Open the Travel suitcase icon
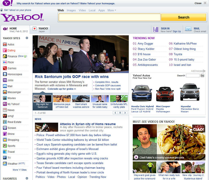This screenshot has height=180, width=209. point(5,152)
